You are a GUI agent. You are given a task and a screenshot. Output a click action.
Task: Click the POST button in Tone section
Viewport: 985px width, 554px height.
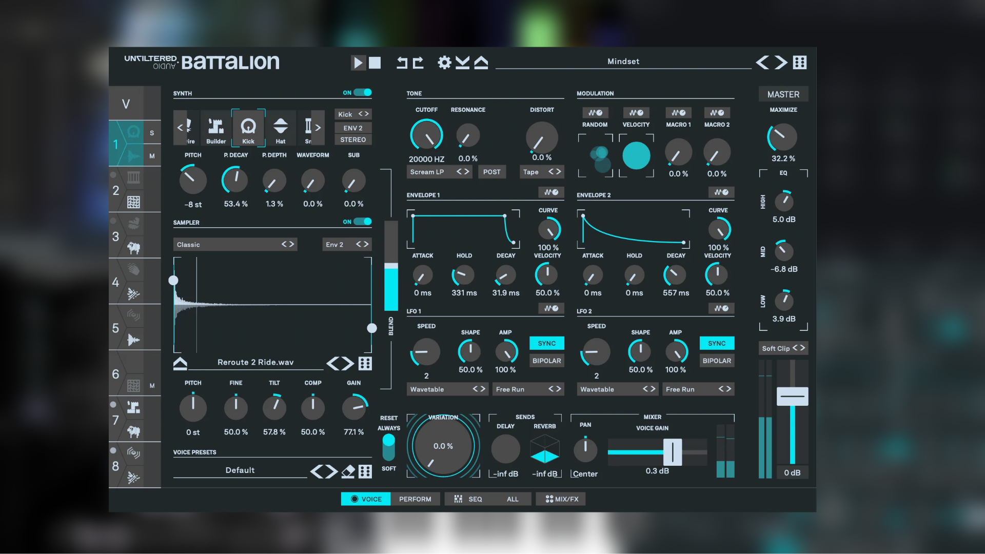click(491, 172)
